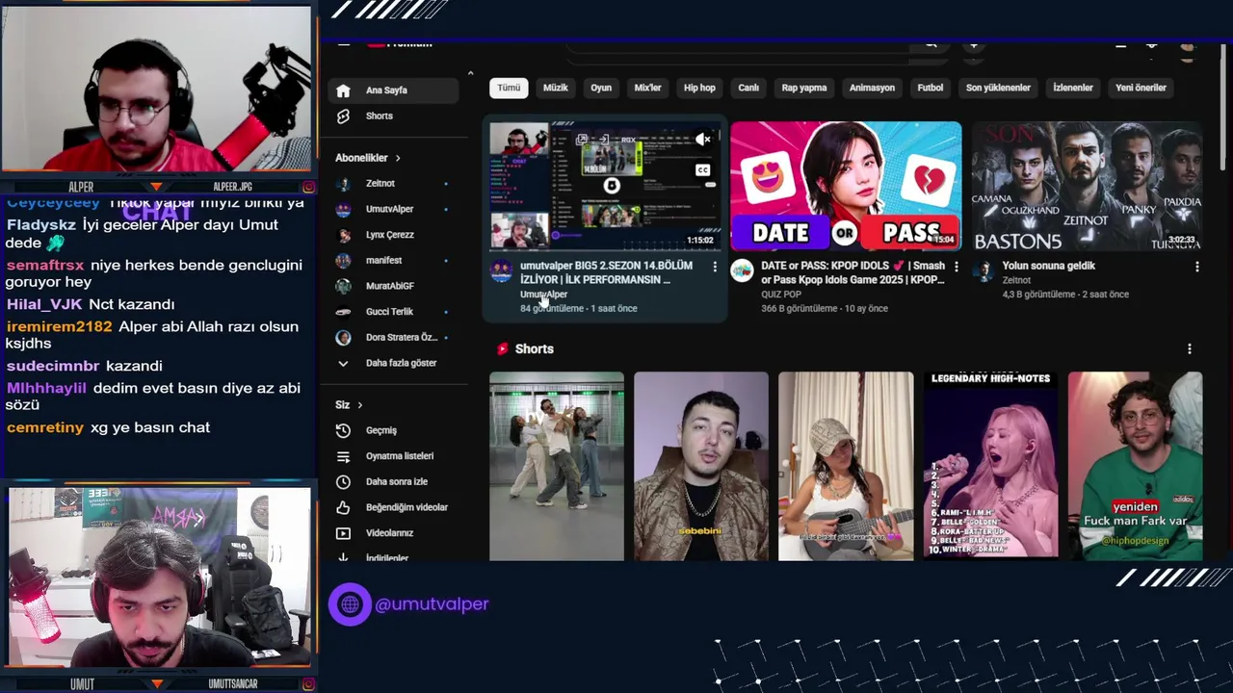The height and width of the screenshot is (693, 1233).
Task: Select the Yeni öneriler filter chip
Action: (1141, 88)
